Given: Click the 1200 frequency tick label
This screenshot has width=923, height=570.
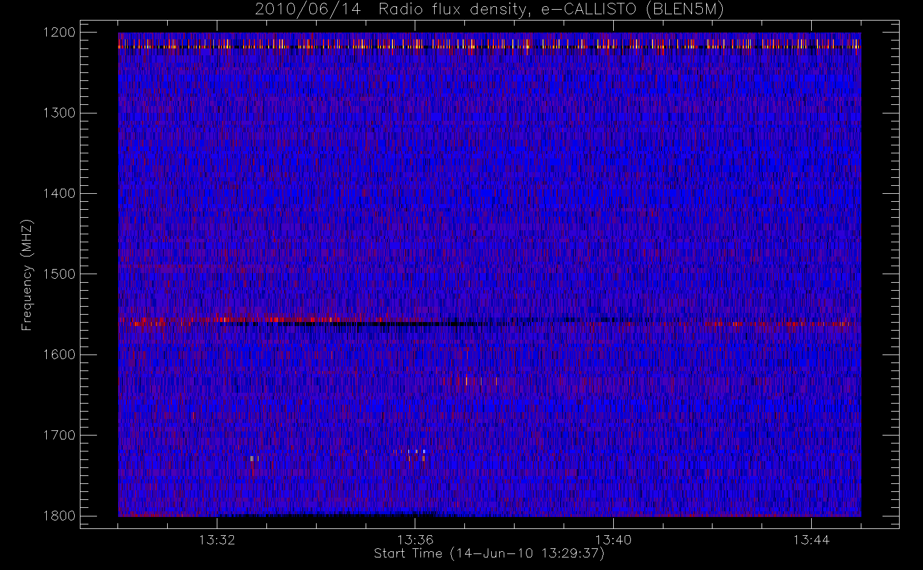Looking at the screenshot, I should pyautogui.click(x=59, y=32).
